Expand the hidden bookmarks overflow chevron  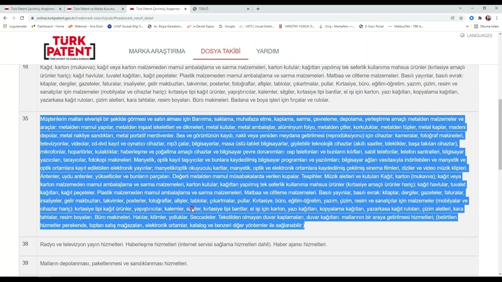pos(467,26)
